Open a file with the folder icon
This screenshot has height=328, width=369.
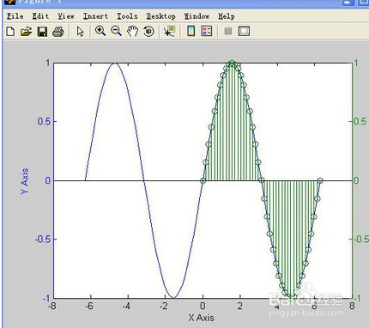(x=27, y=31)
